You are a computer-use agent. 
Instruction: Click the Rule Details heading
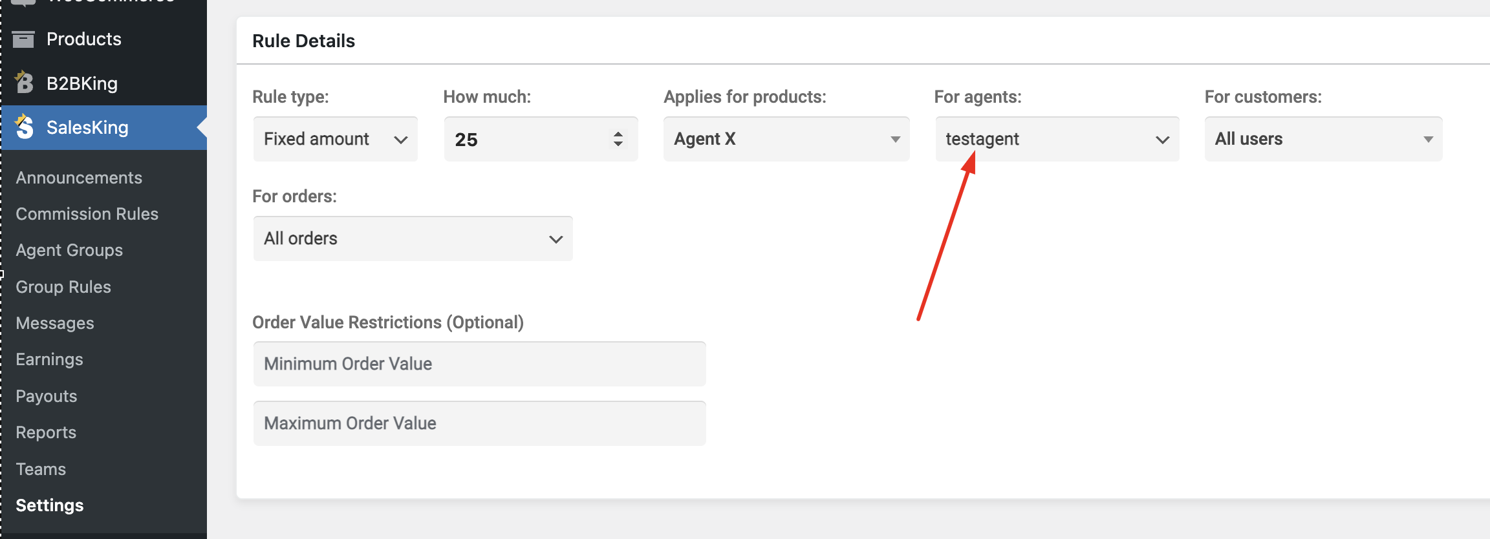(x=303, y=41)
